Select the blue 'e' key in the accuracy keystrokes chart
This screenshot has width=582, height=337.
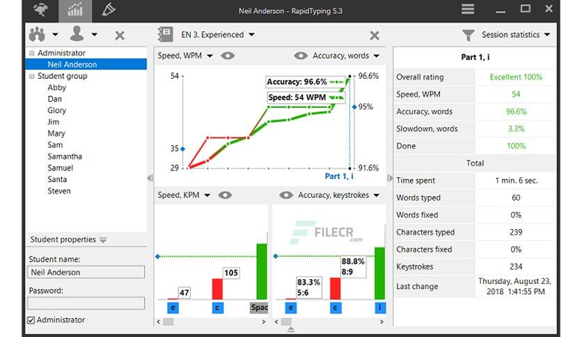(x=291, y=308)
